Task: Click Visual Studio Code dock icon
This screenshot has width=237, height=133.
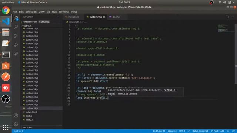Action: [6, 21]
